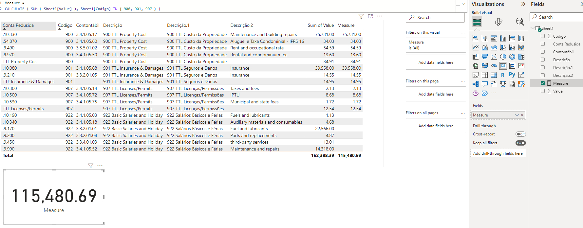
Task: Click the selected card visual icon
Action: click(503, 66)
